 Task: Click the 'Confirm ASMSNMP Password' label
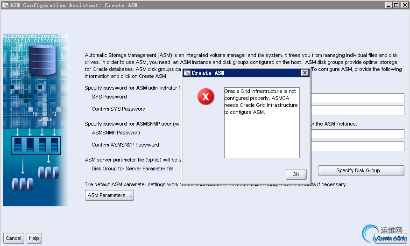pyautogui.click(x=125, y=145)
